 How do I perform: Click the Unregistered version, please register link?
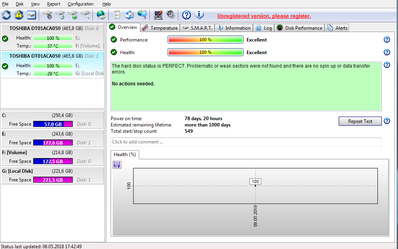[264, 16]
